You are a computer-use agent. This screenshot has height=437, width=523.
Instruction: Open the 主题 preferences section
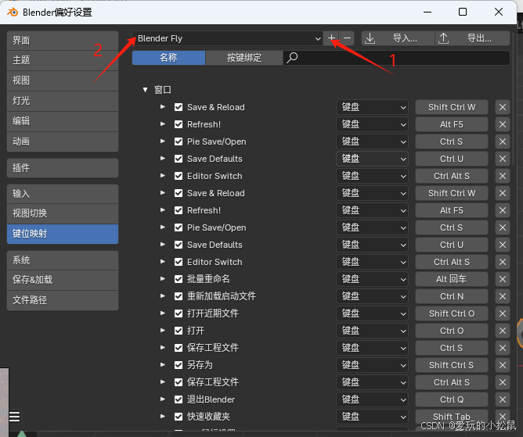[63, 60]
